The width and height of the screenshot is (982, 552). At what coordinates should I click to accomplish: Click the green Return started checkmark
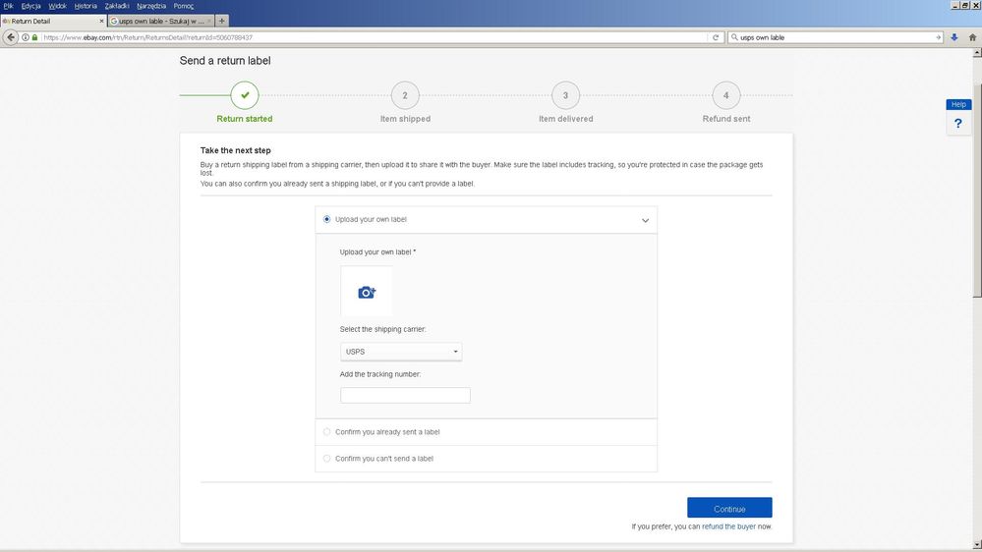tap(245, 95)
